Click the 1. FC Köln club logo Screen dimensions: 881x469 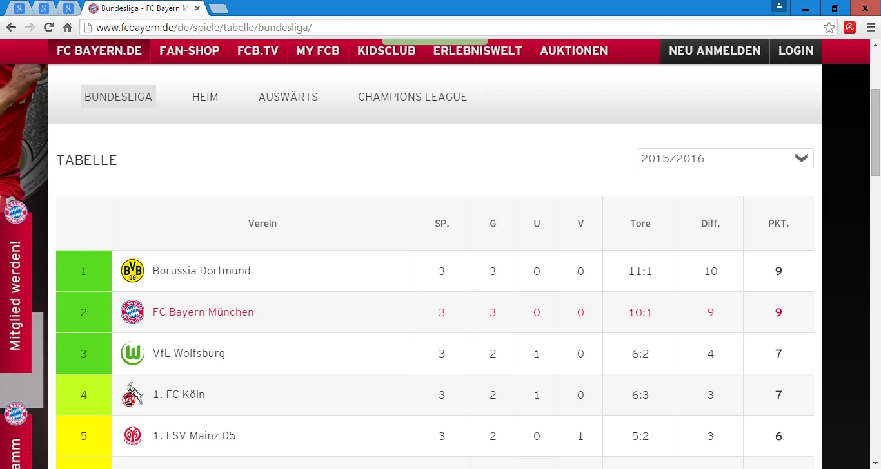tap(132, 395)
